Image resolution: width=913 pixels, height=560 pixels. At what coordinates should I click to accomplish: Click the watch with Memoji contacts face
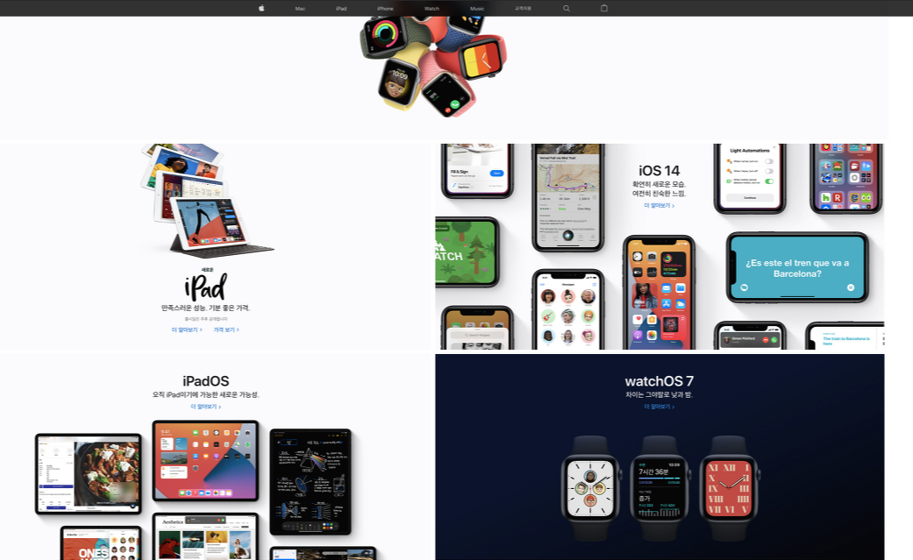[x=590, y=488]
